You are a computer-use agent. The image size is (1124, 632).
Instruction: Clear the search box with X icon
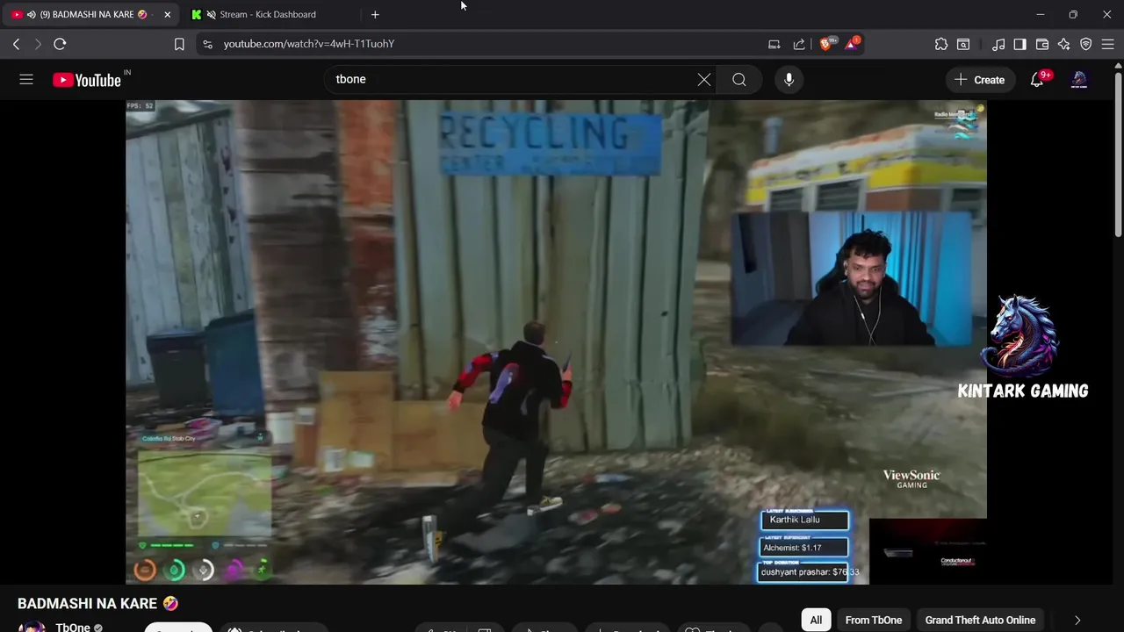[704, 80]
